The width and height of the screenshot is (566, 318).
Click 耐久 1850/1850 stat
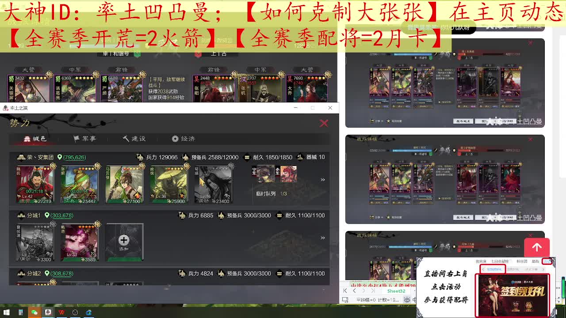[268, 157]
